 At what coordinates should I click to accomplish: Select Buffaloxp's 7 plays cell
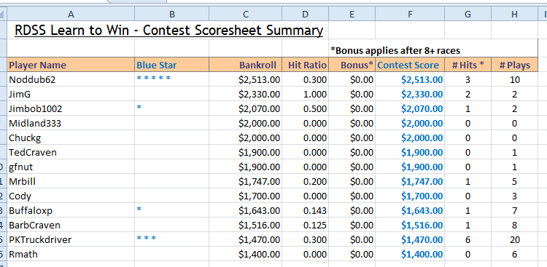click(515, 210)
